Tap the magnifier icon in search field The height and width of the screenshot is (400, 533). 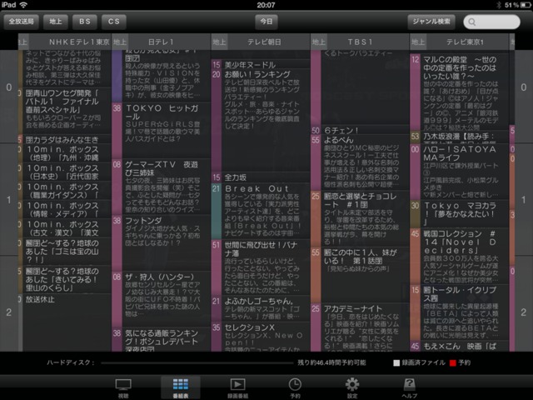pyautogui.click(x=472, y=22)
